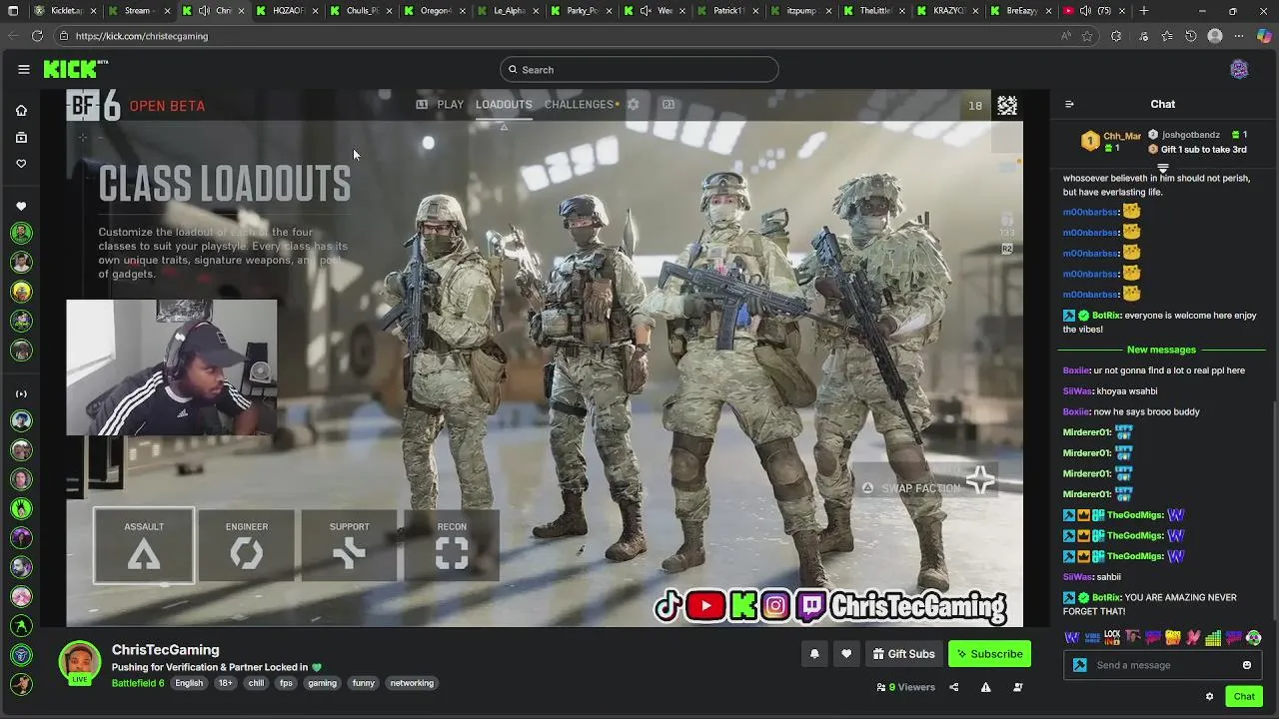Screen dimensions: 1279x719
Task: Click the Twitch icon in stream overlay
Action: [x=811, y=605]
